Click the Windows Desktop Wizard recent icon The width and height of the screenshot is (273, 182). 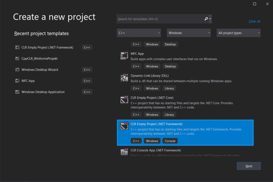coord(17,70)
